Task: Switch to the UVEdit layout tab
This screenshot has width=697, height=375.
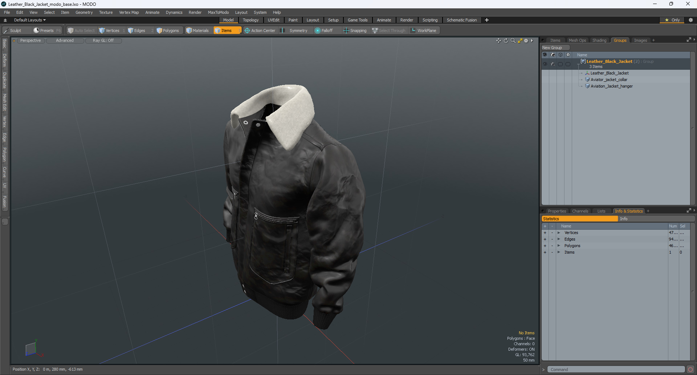Action: click(x=273, y=20)
